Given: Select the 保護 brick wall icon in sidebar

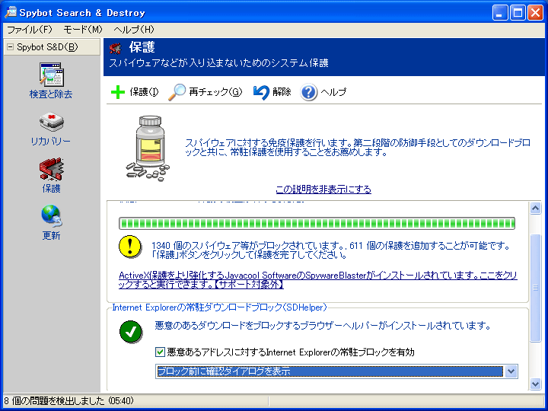Looking at the screenshot, I should coord(52,169).
